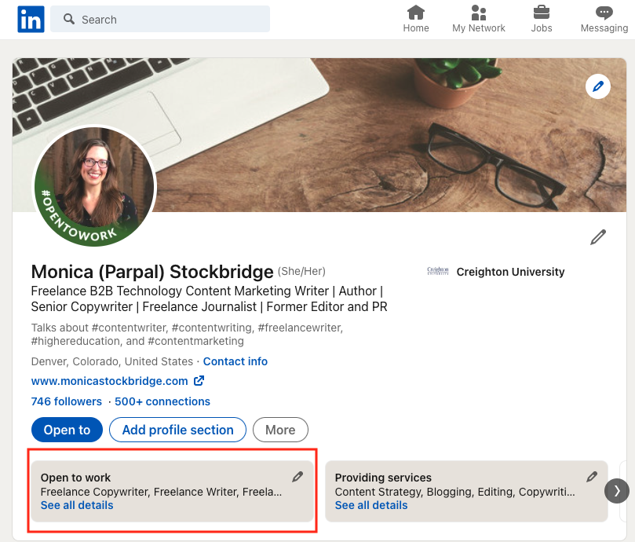This screenshot has height=542, width=635.
Task: Click the LinkedIn logo icon
Action: coord(31,19)
